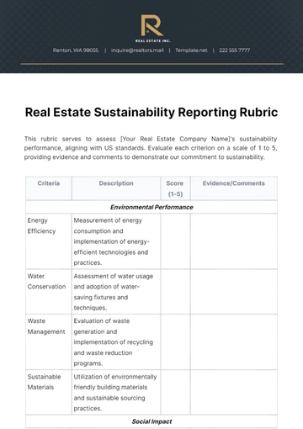Click the Evidence/Comments cell for Waste Management

(234, 342)
